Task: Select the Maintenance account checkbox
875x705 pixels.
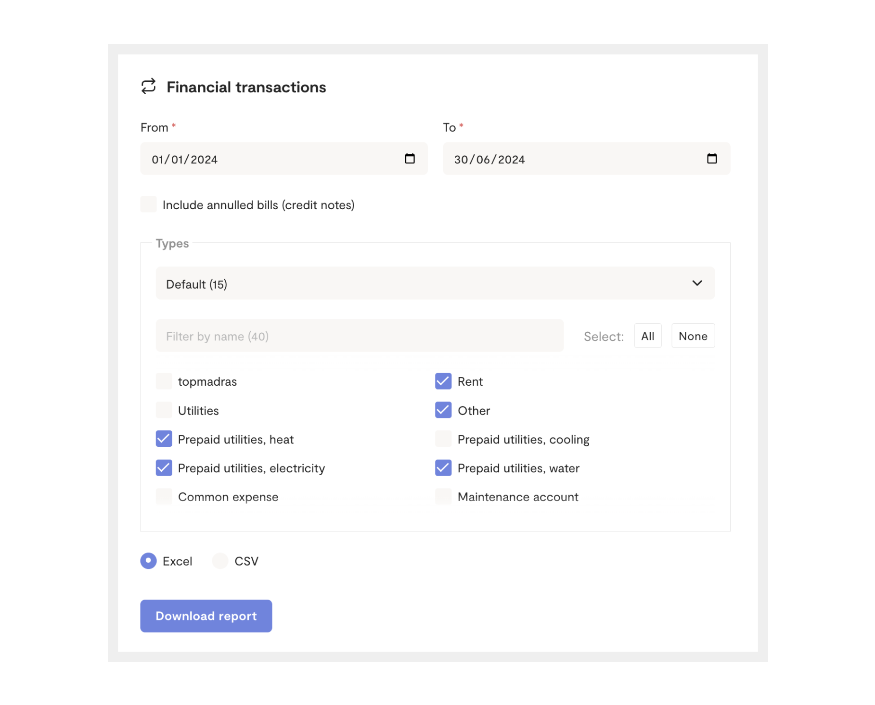Action: pos(443,497)
